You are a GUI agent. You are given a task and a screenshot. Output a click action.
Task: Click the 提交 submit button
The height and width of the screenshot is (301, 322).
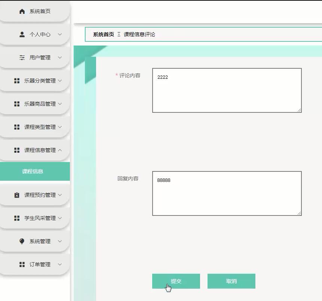(x=176, y=281)
